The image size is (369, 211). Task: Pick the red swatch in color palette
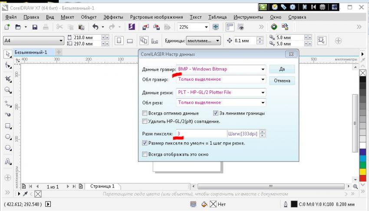coord(362,178)
